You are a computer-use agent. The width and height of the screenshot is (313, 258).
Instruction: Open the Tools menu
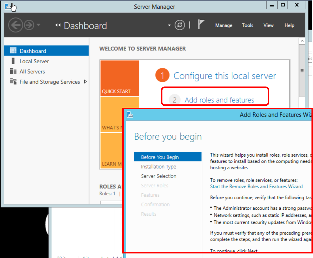tap(248, 25)
